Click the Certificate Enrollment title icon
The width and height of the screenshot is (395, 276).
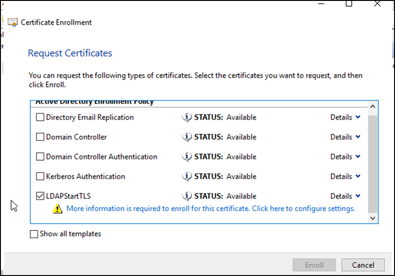coord(13,23)
